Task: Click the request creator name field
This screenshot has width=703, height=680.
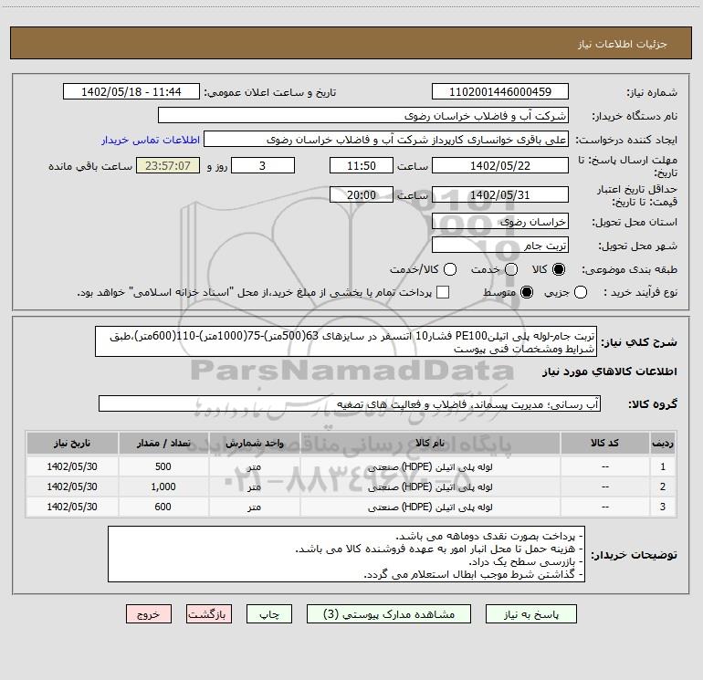Action: (386, 140)
